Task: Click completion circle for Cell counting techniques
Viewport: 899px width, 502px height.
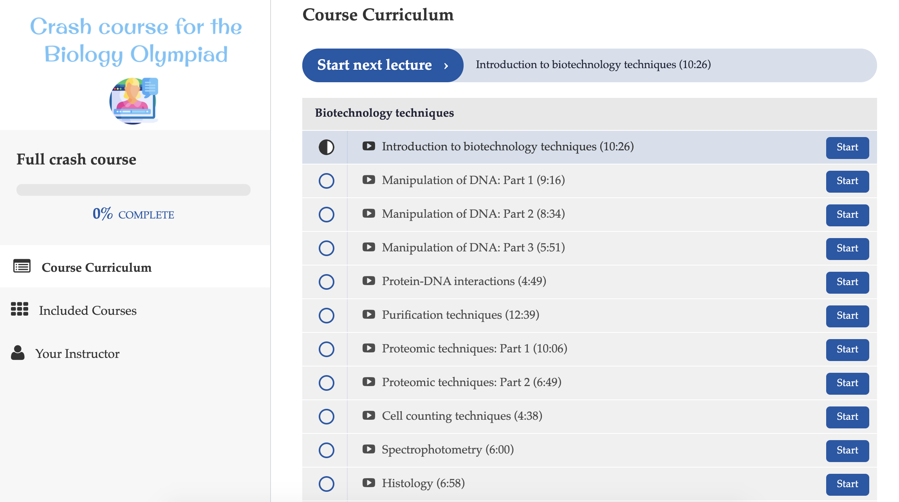Action: tap(326, 417)
